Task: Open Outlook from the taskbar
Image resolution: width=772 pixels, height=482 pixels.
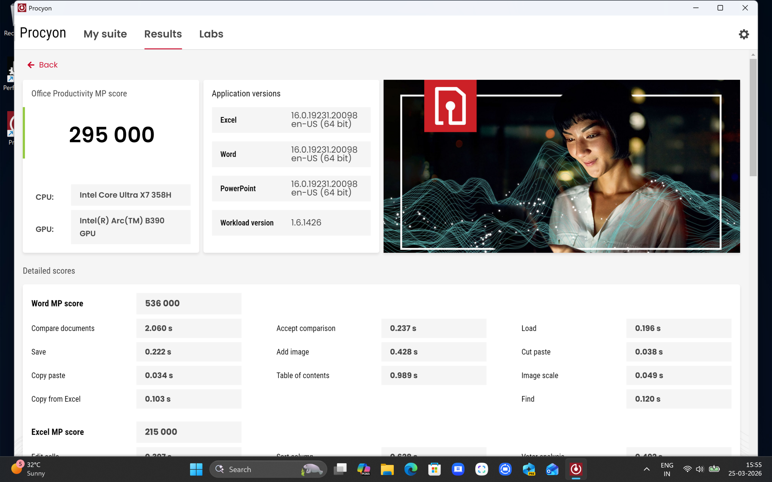Action: point(552,469)
